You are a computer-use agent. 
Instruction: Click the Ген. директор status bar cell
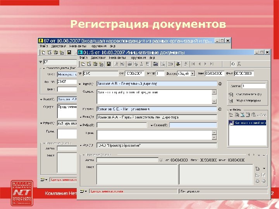pyautogui.click(x=223, y=192)
